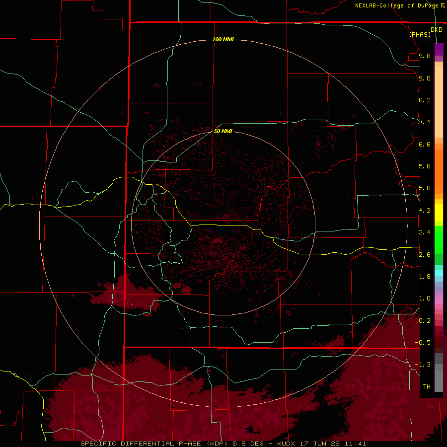Screen dimensions: 447x447
Task: Click the 100 NMI range ring label
Action: pos(223,39)
